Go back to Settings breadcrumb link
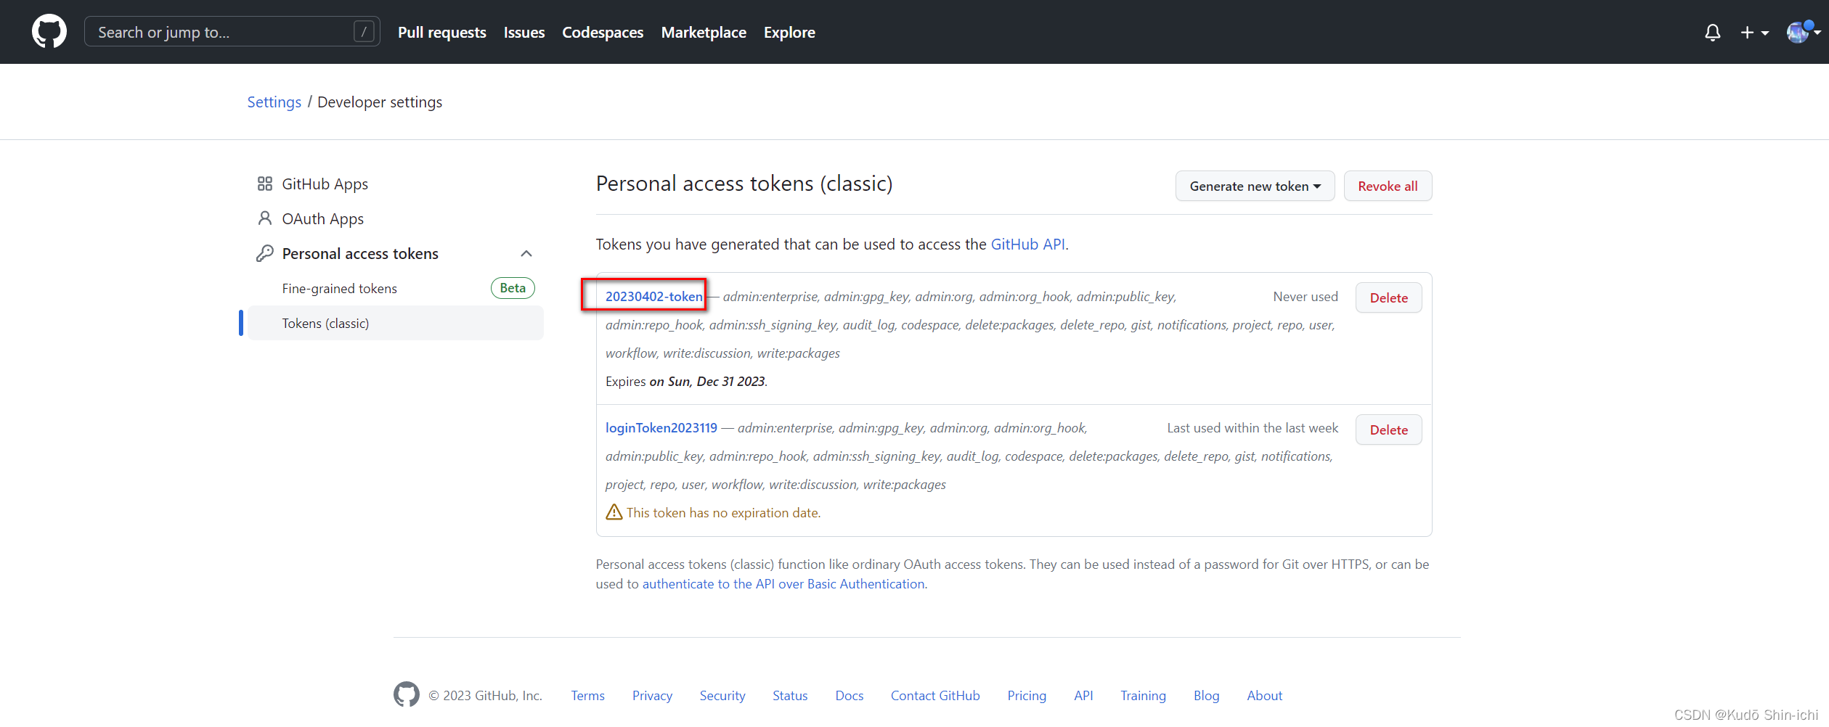 coord(274,102)
